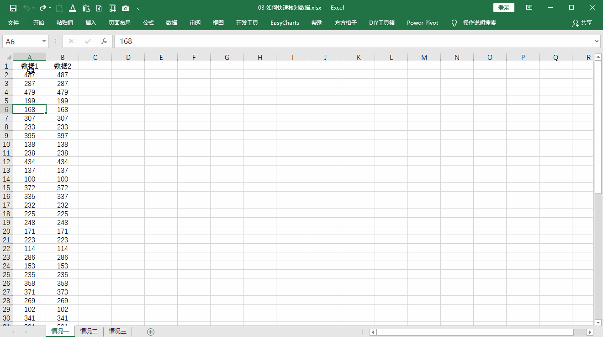
Task: Click cell B27 with value 373
Action: [x=63, y=292]
